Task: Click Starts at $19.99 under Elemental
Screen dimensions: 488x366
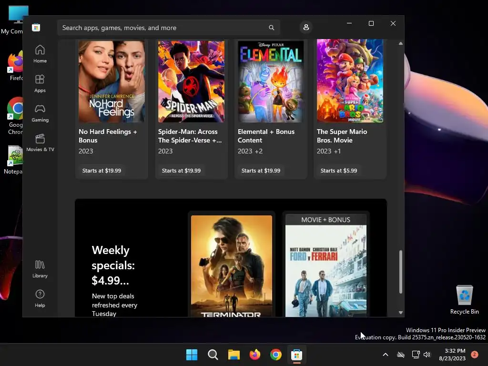Action: pos(261,171)
